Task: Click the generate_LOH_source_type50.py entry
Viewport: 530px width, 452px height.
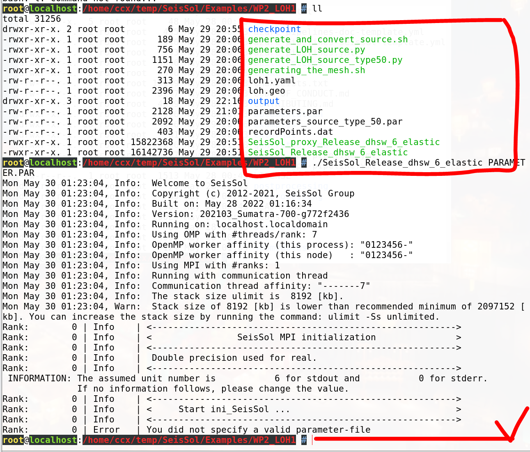Action: point(324,60)
